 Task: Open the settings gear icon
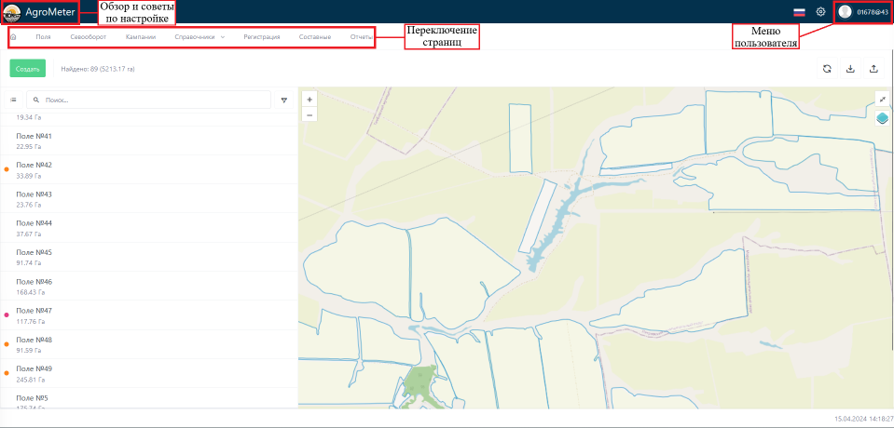pos(820,12)
